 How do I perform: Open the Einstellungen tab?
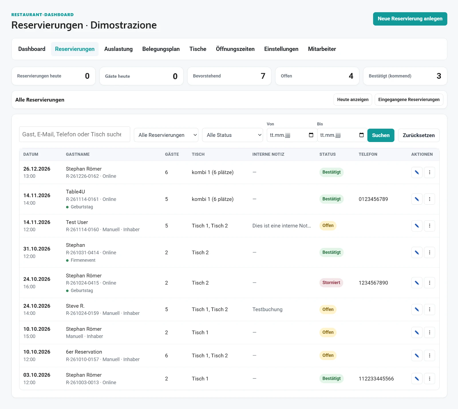(281, 49)
